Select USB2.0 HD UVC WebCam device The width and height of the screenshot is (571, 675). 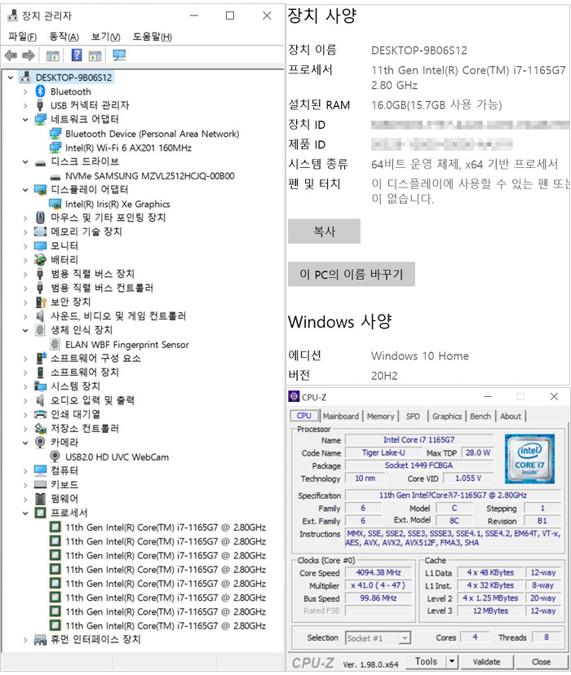(117, 457)
